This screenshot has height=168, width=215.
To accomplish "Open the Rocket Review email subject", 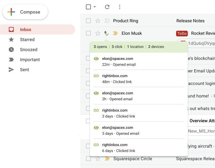I will [203, 33].
